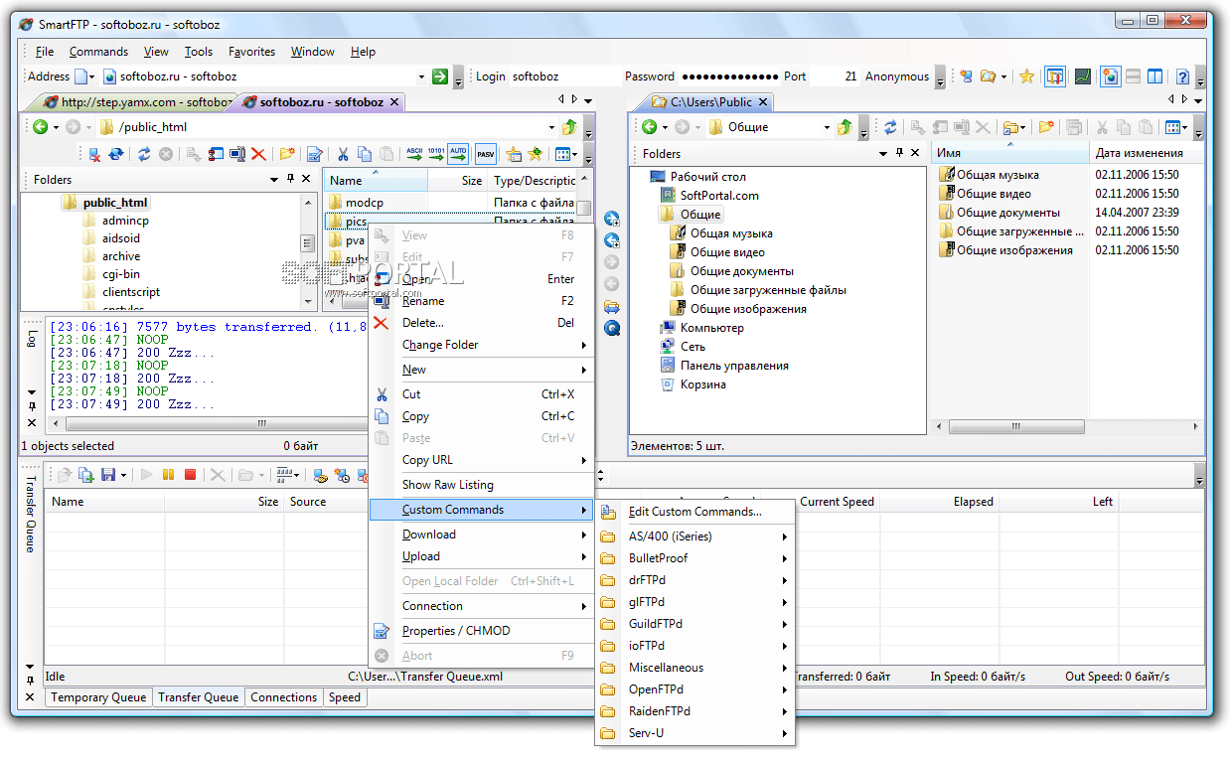Toggle PASV passive mode button

coord(486,154)
